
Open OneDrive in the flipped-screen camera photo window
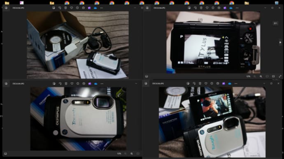coord(230,84)
